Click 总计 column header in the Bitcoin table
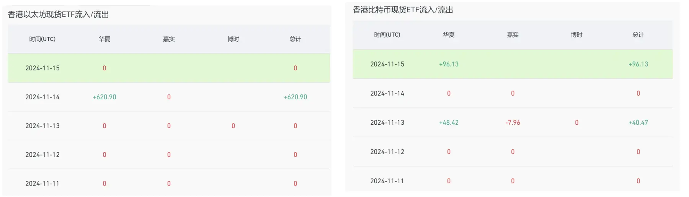Screen dimensions: 689x197 coord(638,35)
